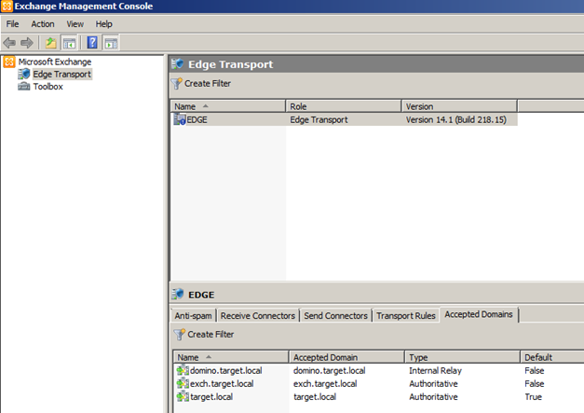
Task: Click the Forward arrow toolbar icon
Action: point(26,43)
